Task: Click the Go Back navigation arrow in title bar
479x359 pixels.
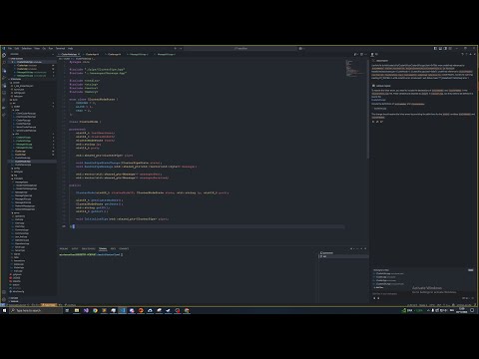Action: point(176,49)
